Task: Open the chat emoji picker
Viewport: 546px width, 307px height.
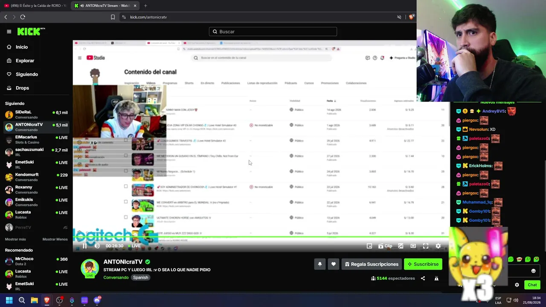Action: coord(533,271)
